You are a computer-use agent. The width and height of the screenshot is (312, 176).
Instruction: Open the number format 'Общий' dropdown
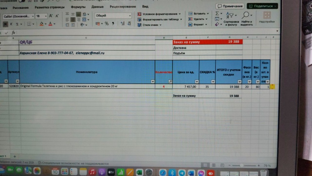(x=130, y=16)
